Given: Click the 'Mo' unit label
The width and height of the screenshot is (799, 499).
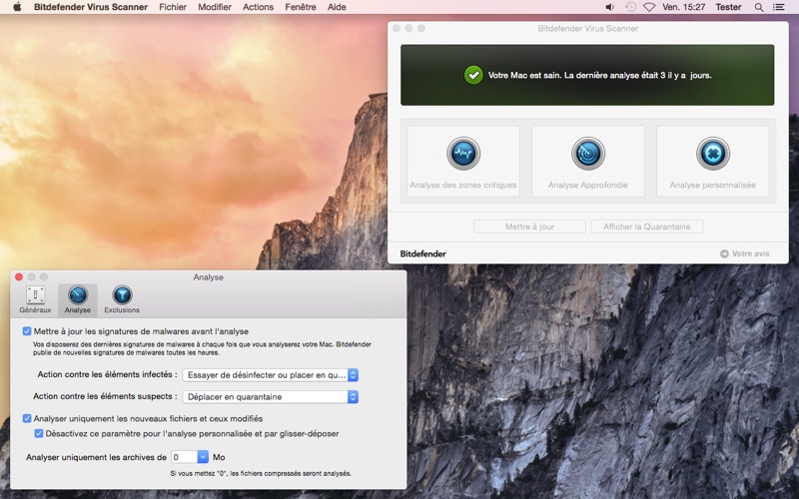Looking at the screenshot, I should tap(219, 457).
